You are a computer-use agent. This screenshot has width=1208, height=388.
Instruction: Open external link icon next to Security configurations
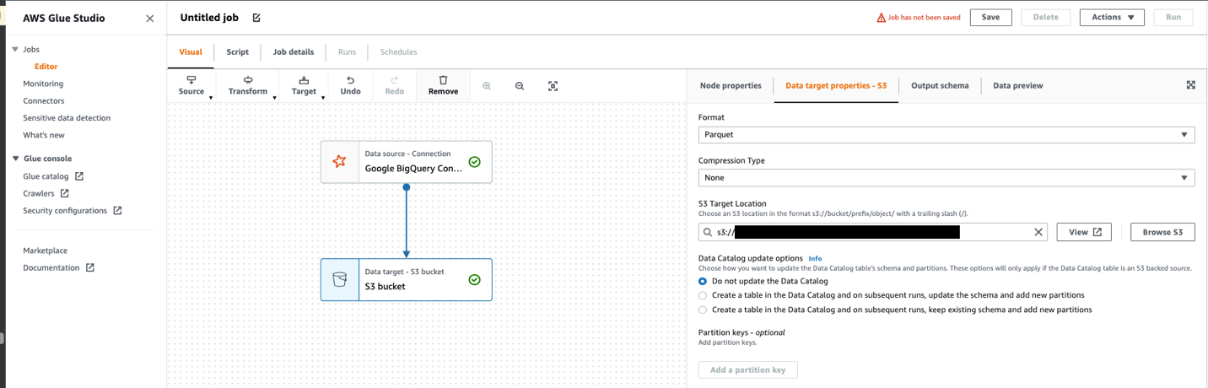point(117,210)
